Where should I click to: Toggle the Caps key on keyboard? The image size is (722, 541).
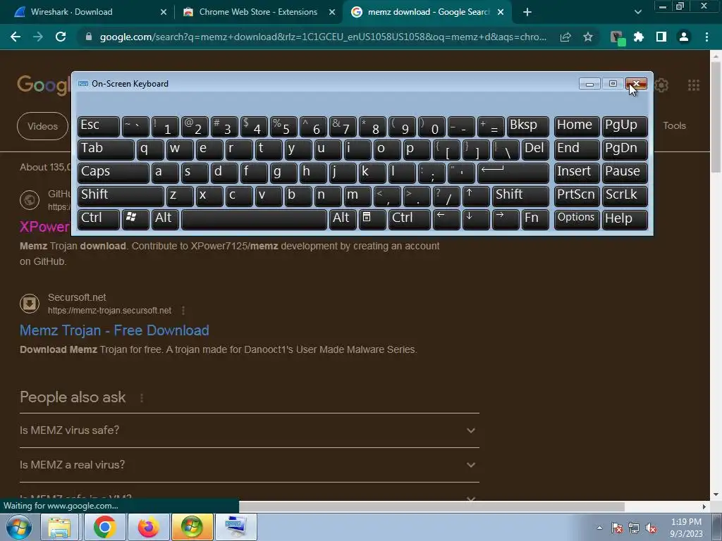click(114, 173)
